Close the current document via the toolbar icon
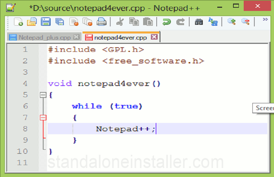 pos(74,22)
